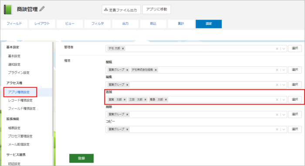The image size is (305, 166).
Task: Clear all values in the 追加 field
Action: point(277,100)
